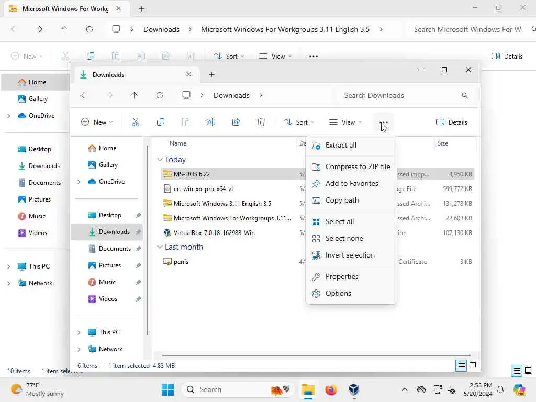Expand Network in Downloads window sidebar
536x402 pixels.
point(79,349)
